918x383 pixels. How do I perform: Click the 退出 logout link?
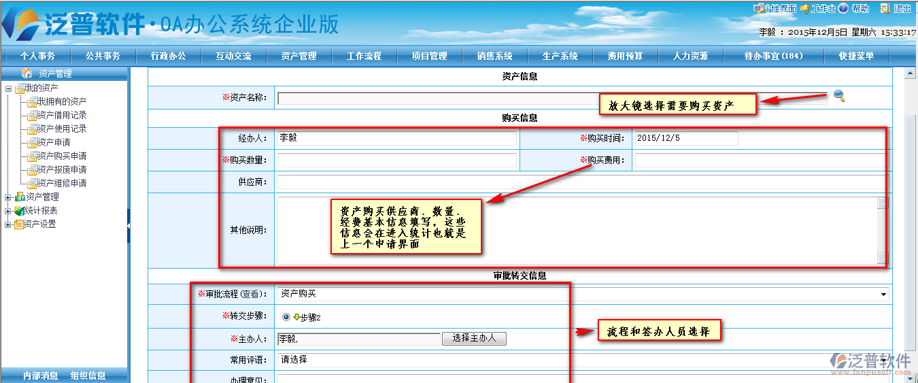902,8
